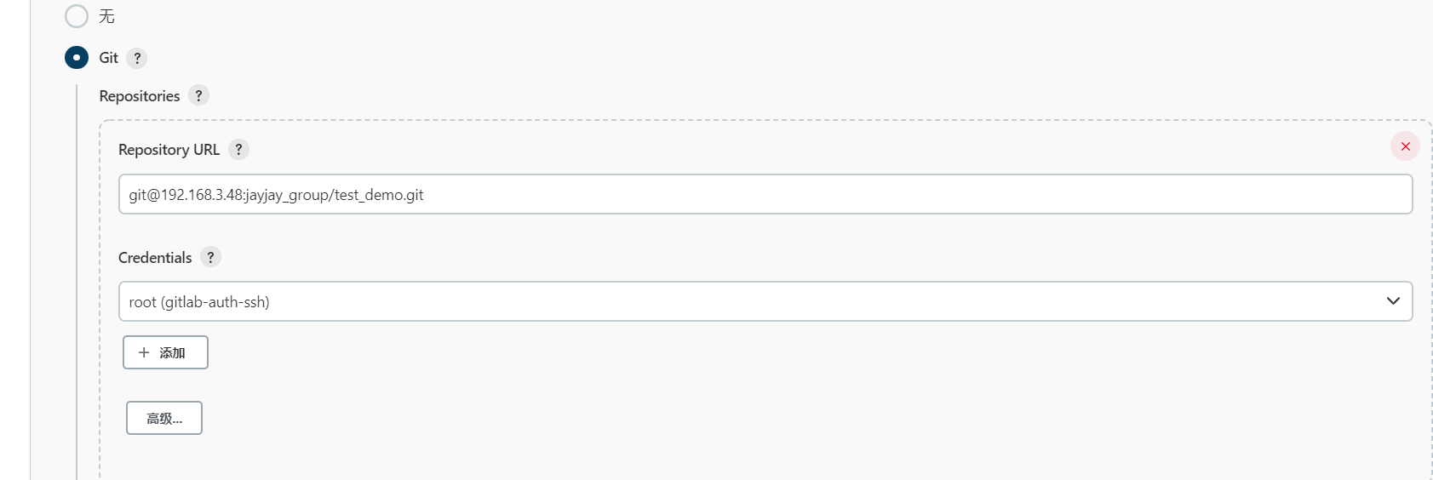Show help for Repositories section
The image size is (1433, 480).
tap(198, 95)
